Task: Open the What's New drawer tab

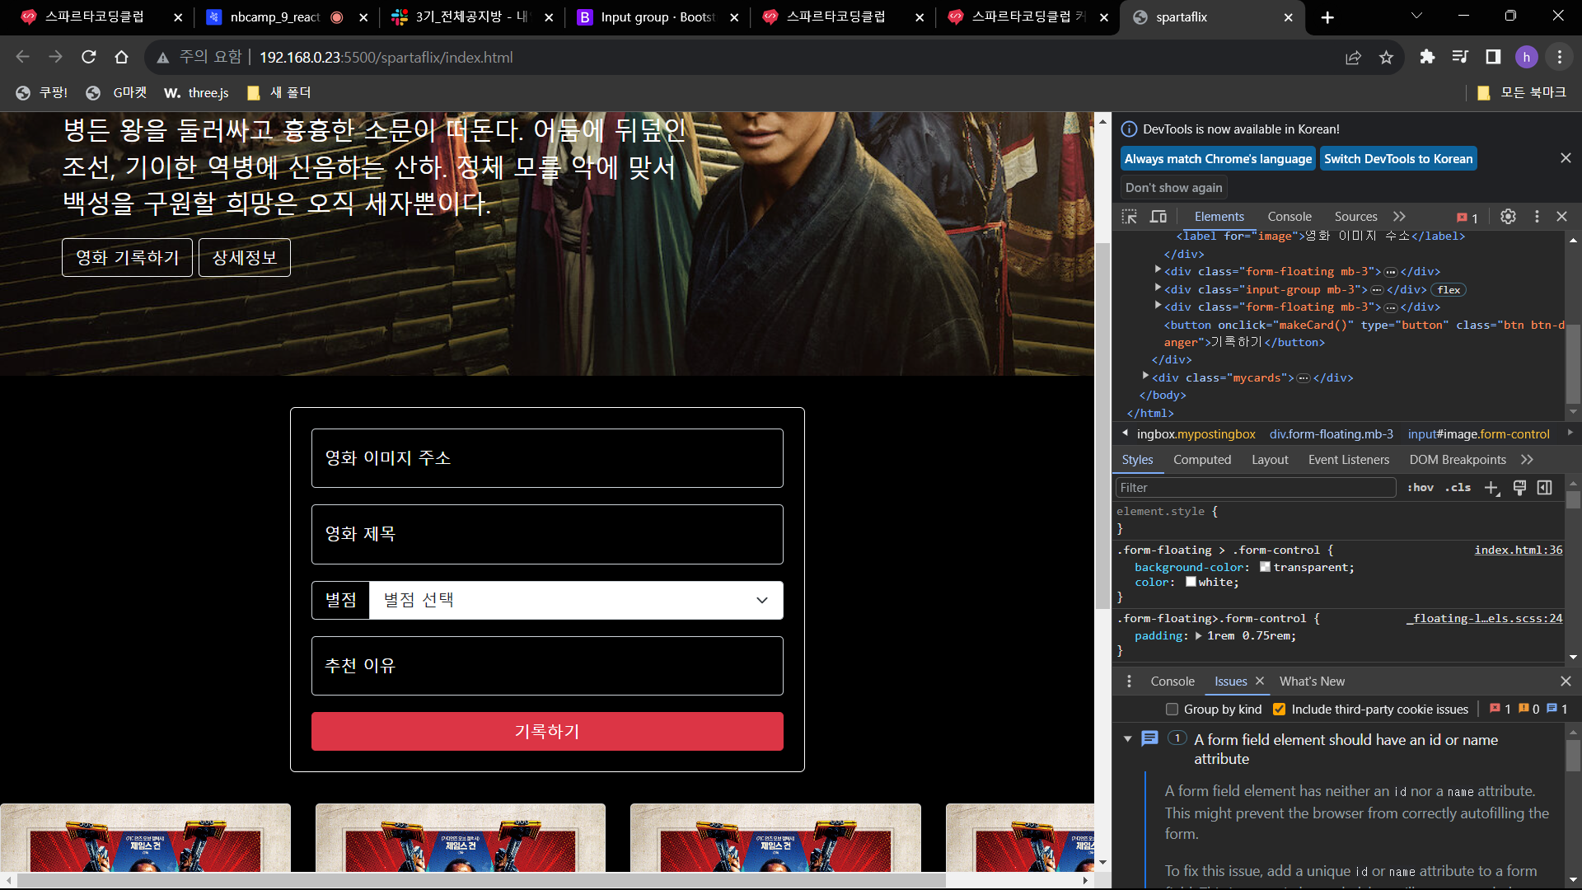Action: (1312, 682)
